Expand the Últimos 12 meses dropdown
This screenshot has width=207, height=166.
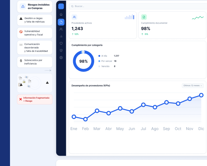[x=193, y=85]
